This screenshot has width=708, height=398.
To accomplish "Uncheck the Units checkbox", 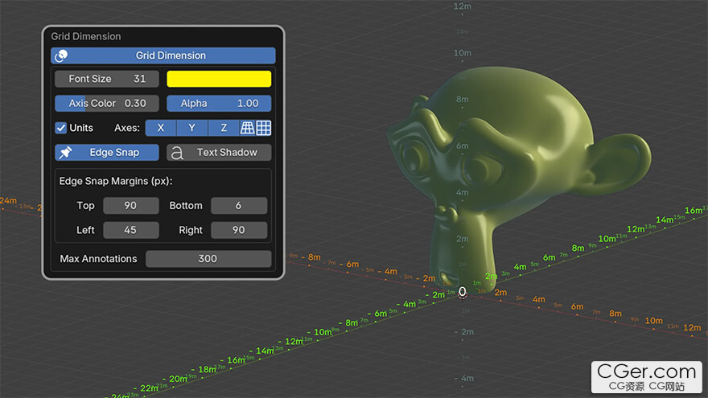I will pos(61,128).
